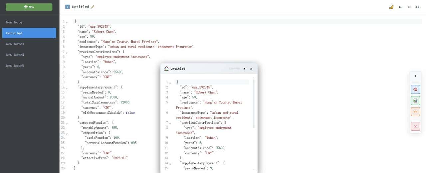Collapse the previousContributions block in main editor
This screenshot has height=173, width=426.
(x=67, y=53)
